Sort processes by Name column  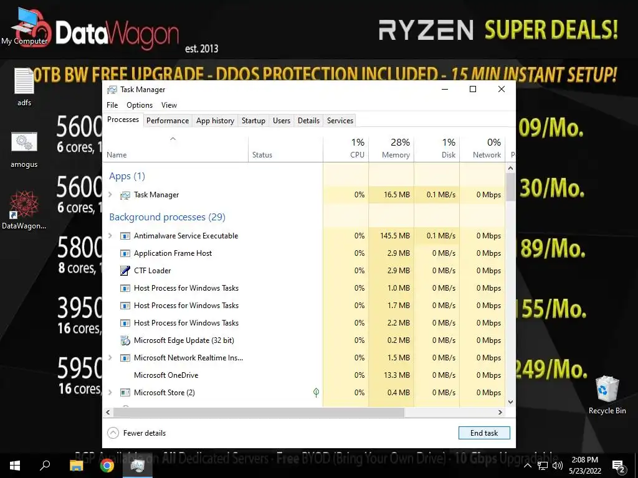pos(175,149)
